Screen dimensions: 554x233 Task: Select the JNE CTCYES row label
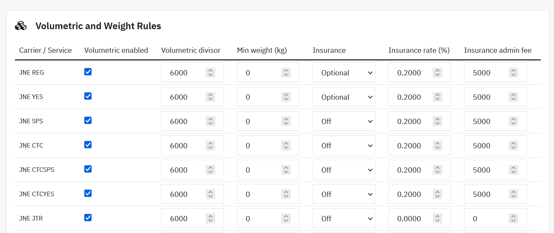pos(37,194)
